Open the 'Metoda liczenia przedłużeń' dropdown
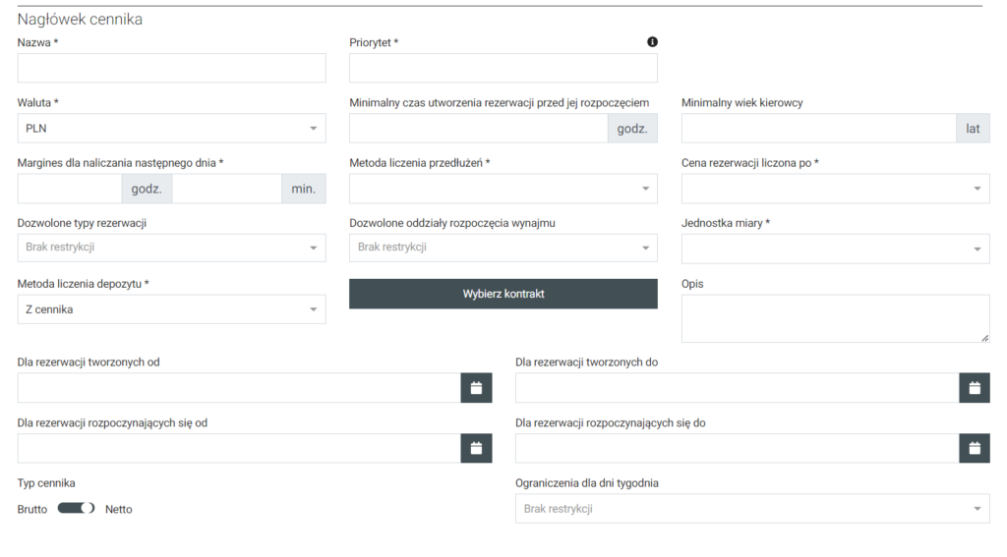 tap(503, 189)
